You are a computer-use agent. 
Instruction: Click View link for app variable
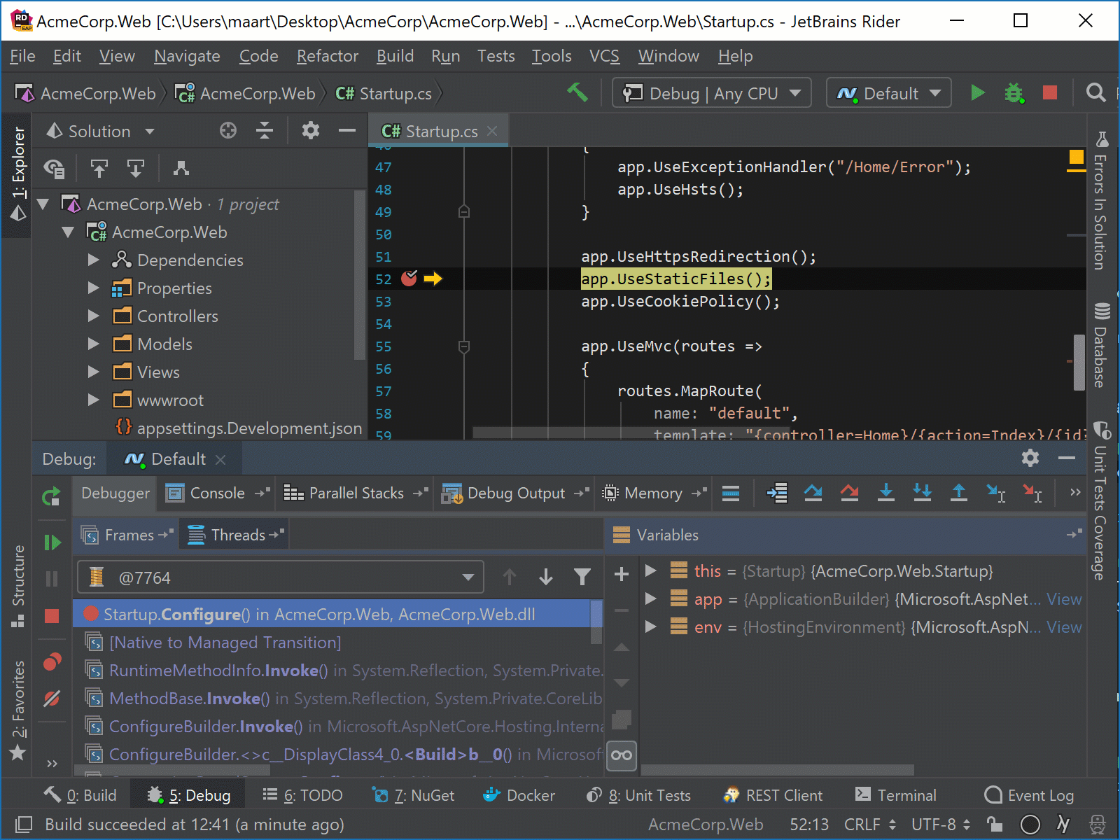(x=1064, y=599)
